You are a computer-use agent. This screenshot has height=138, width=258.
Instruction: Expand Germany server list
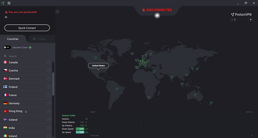48,103
